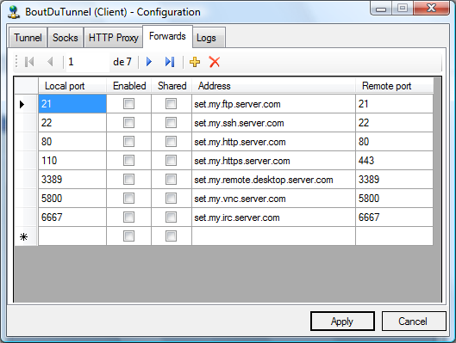Click empty Local port cell in new row
The image size is (456, 343).
pos(72,236)
